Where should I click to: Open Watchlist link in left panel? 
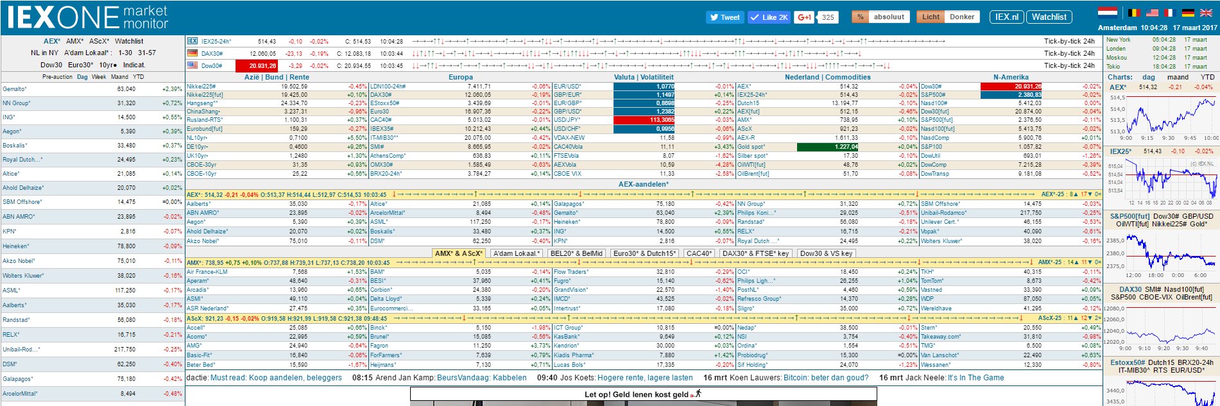tap(130, 41)
